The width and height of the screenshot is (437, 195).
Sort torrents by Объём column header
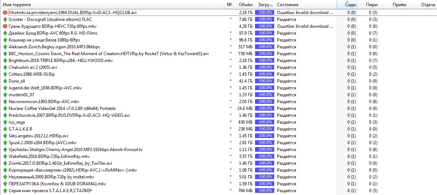pyautogui.click(x=245, y=5)
